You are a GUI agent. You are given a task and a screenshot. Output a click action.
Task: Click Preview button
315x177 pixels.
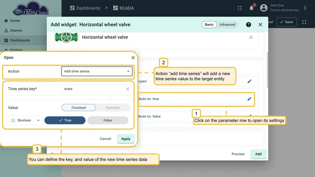[x=238, y=154]
